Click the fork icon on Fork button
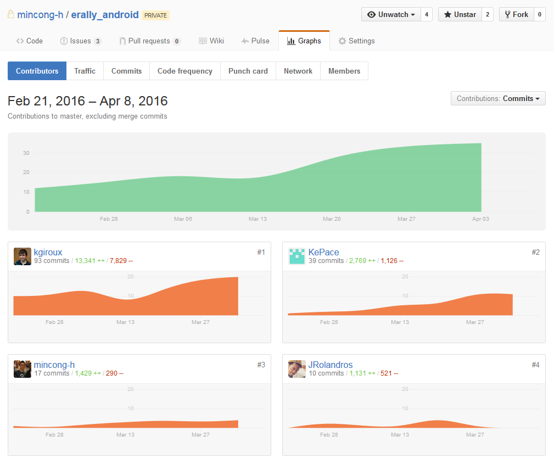 point(507,14)
